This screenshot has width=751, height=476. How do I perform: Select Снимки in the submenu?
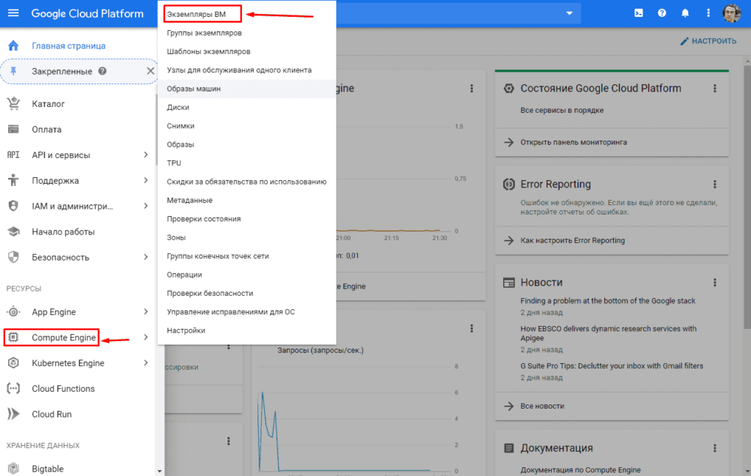(x=180, y=126)
